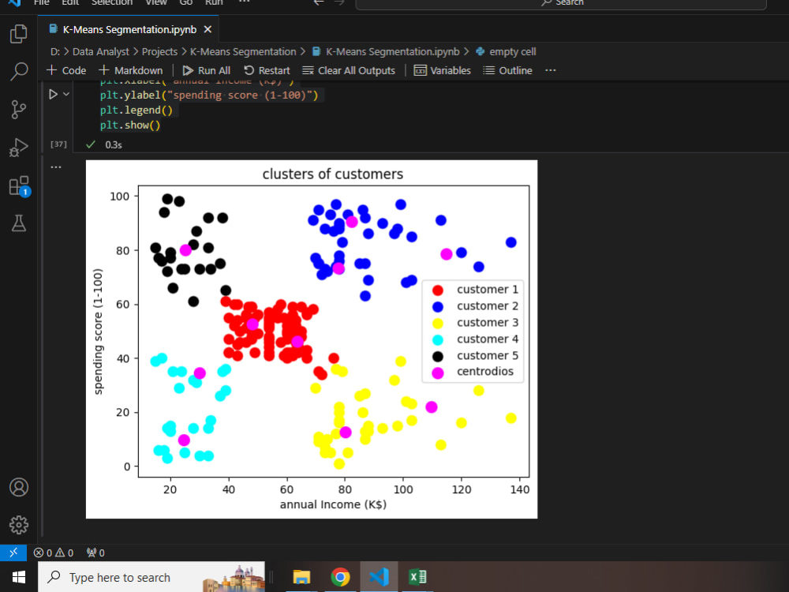Open the Search view in activity bar
Image resolution: width=789 pixels, height=592 pixels.
[x=19, y=71]
